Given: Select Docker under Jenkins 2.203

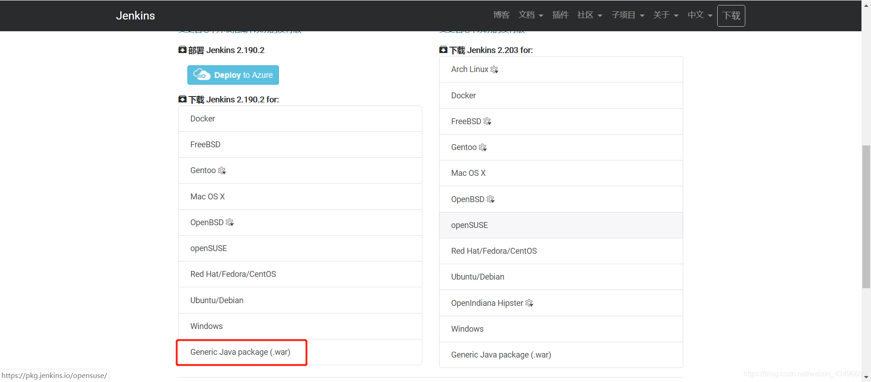Looking at the screenshot, I should click(561, 96).
